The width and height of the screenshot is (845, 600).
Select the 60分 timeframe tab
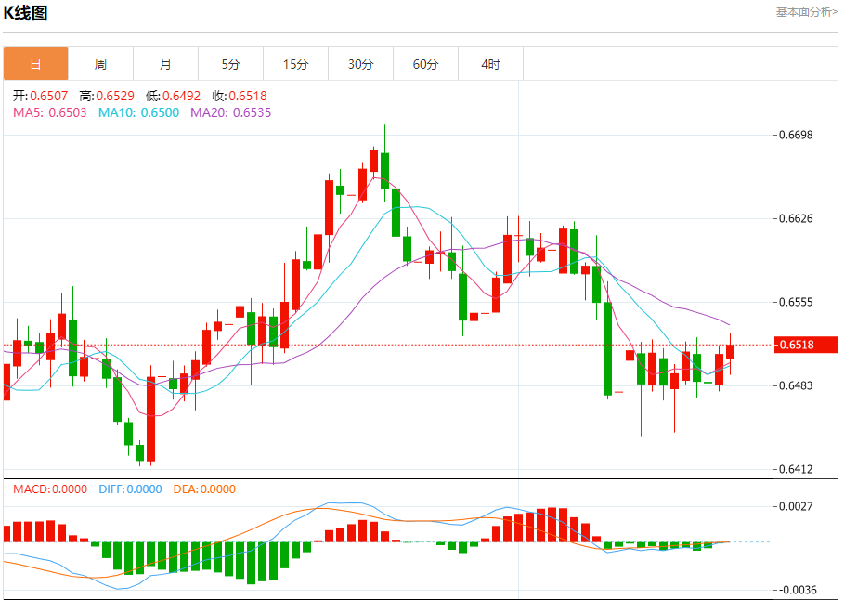425,64
